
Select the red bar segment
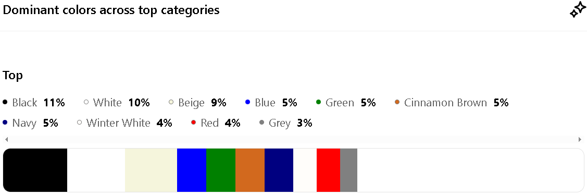point(328,170)
